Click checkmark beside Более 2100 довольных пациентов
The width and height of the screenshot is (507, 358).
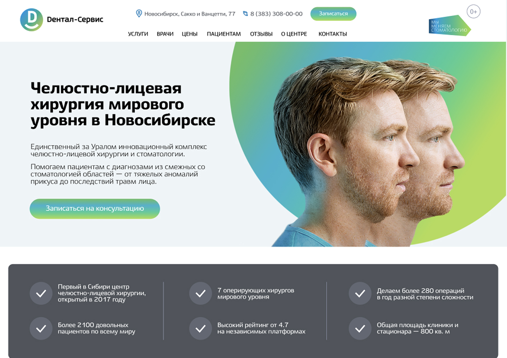click(41, 328)
